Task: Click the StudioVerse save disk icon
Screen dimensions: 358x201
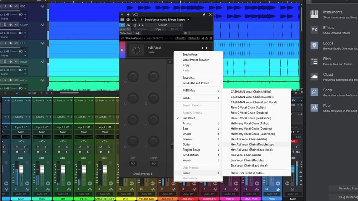Action: 203,38
